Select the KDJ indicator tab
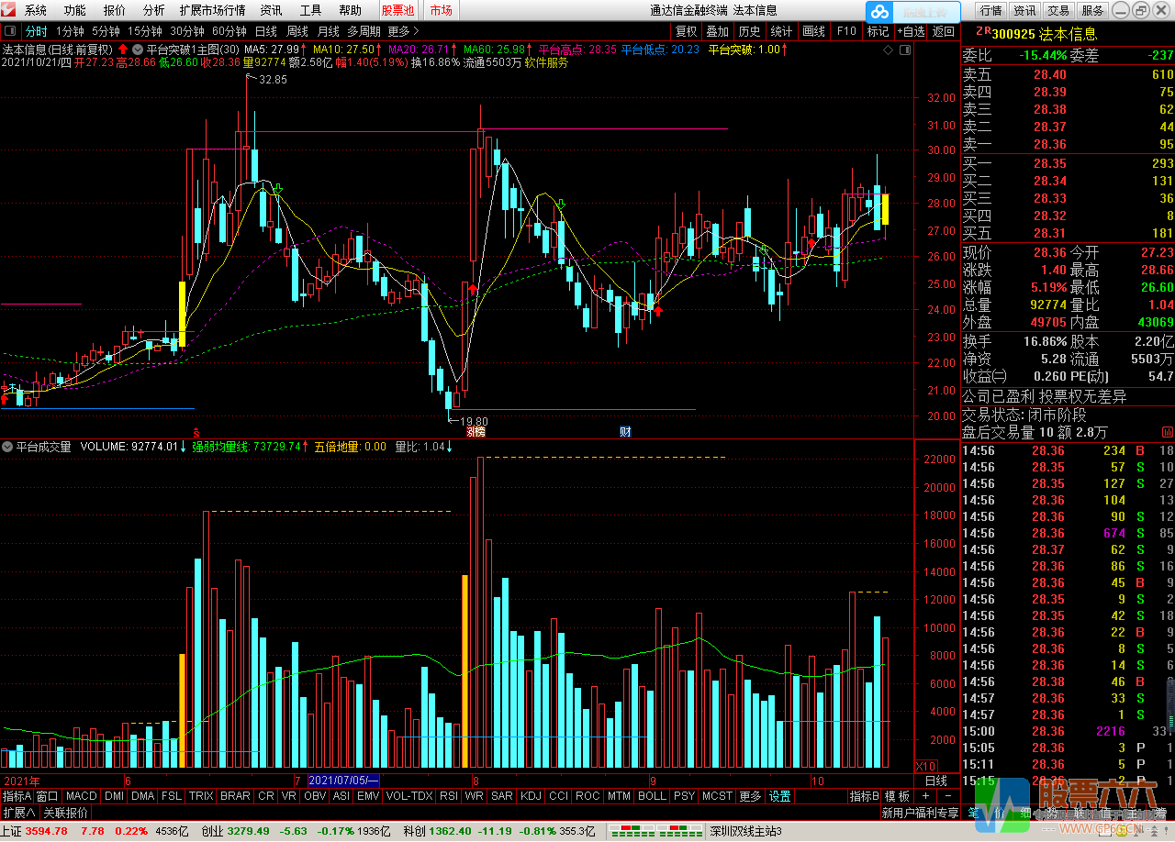The image size is (1175, 842). click(x=531, y=796)
